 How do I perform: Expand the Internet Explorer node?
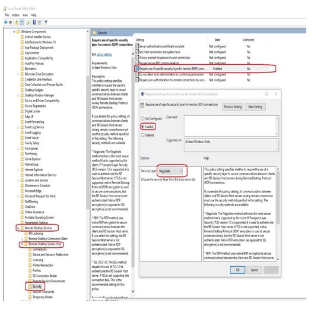click(18, 170)
